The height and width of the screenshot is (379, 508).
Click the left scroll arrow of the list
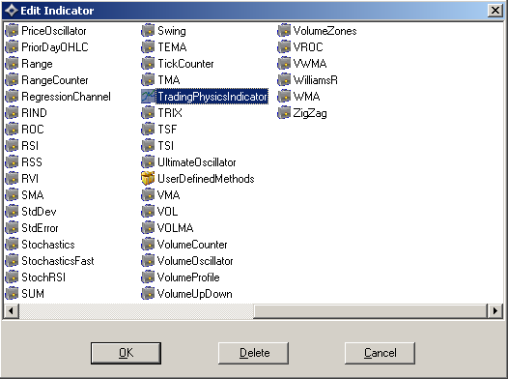pos(12,311)
